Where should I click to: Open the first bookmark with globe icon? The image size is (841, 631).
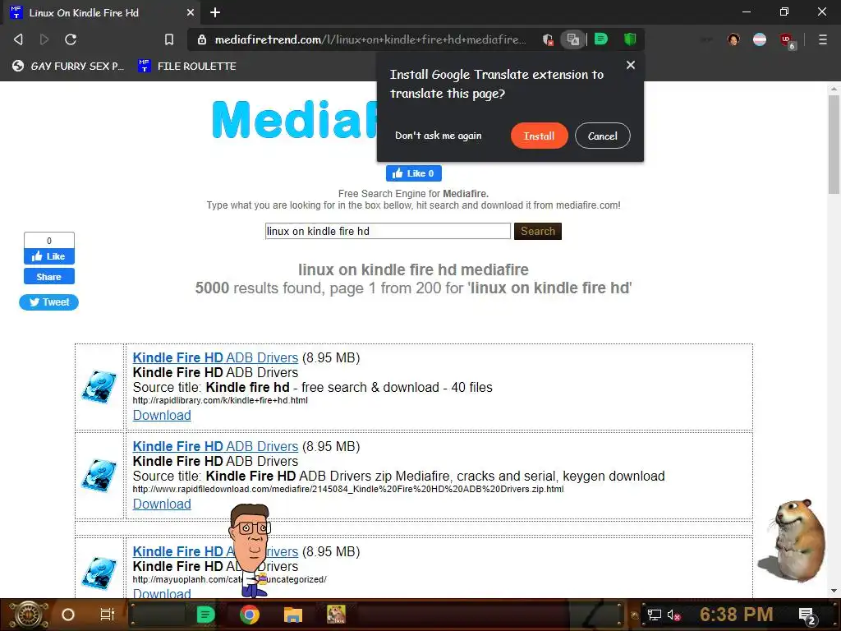(x=68, y=66)
